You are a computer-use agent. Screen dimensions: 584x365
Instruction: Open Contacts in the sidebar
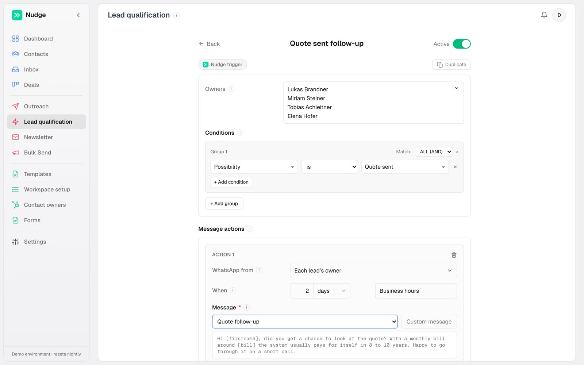46,54
